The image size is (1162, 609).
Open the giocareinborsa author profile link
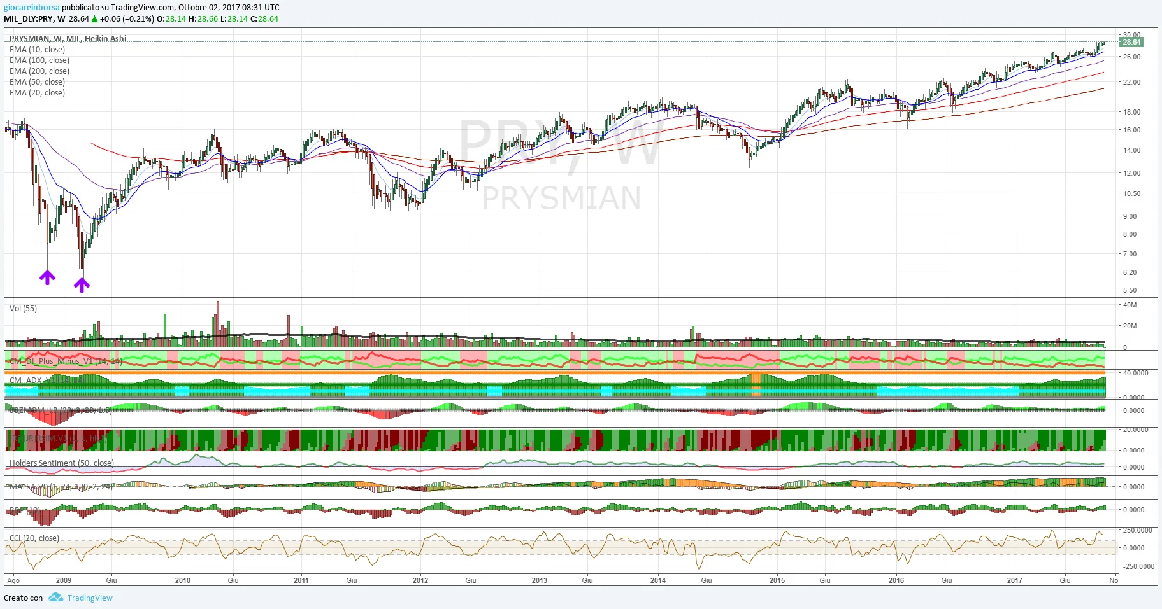tap(32, 8)
